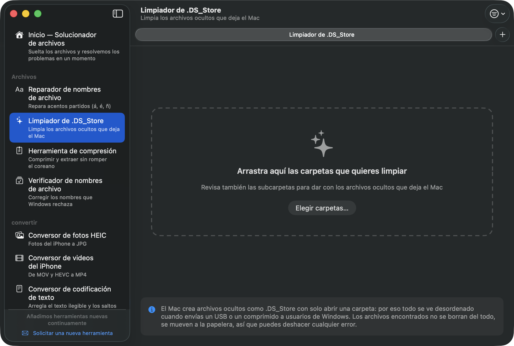Click the photo icon for Conversor de fotos HEIC
Viewport: 514px width, 346px height.
point(19,235)
